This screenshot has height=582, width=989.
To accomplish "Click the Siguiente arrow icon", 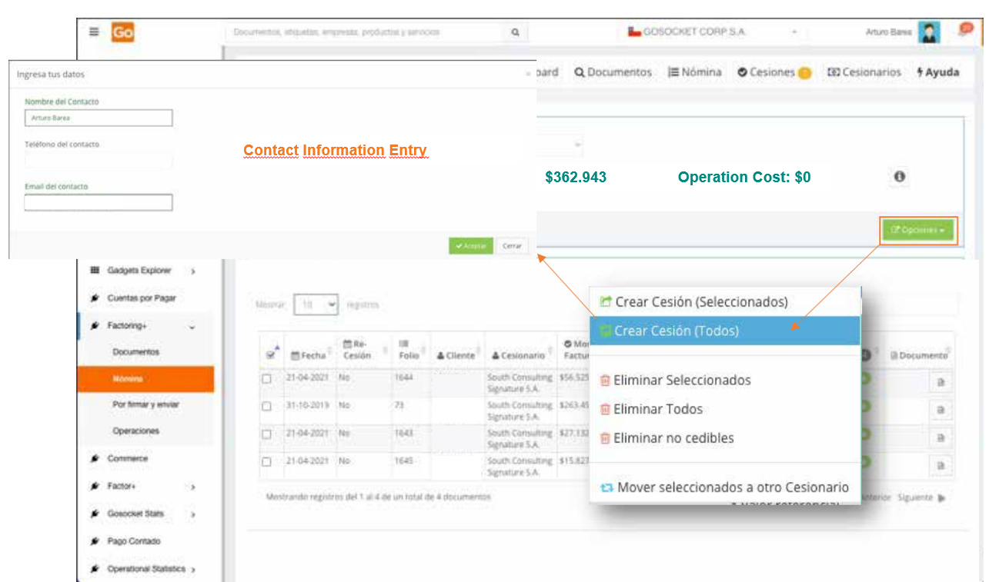I will [x=942, y=498].
